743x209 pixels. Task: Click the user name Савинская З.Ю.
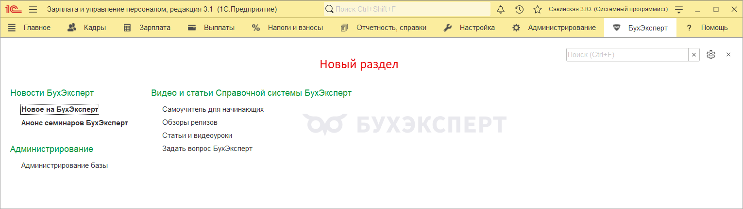pos(608,9)
